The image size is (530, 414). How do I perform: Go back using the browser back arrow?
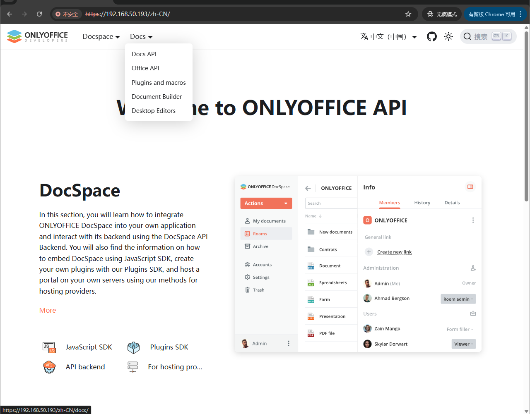coord(10,14)
